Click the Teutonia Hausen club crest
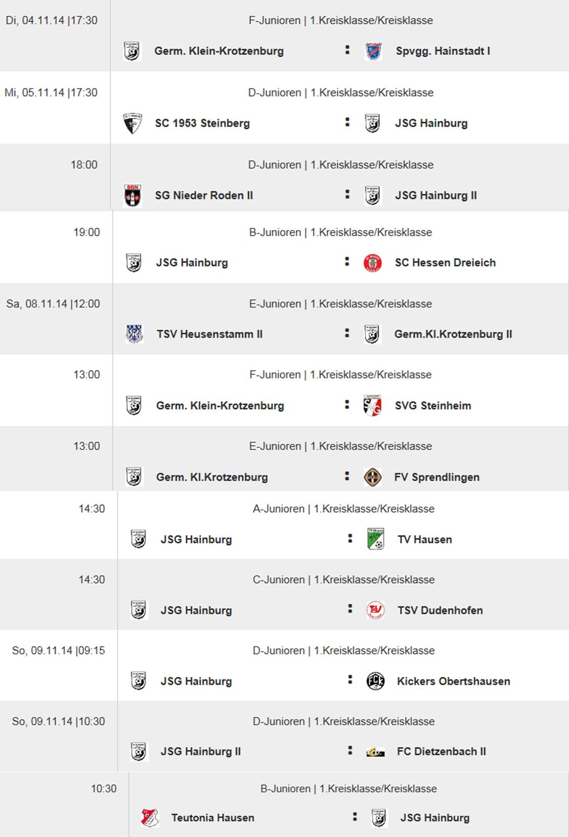Viewport: 569px width, 838px height. pos(150,818)
